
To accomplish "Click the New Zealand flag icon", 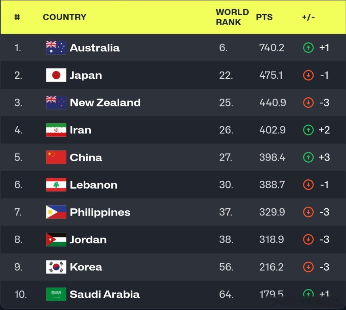I will pyautogui.click(x=56, y=102).
